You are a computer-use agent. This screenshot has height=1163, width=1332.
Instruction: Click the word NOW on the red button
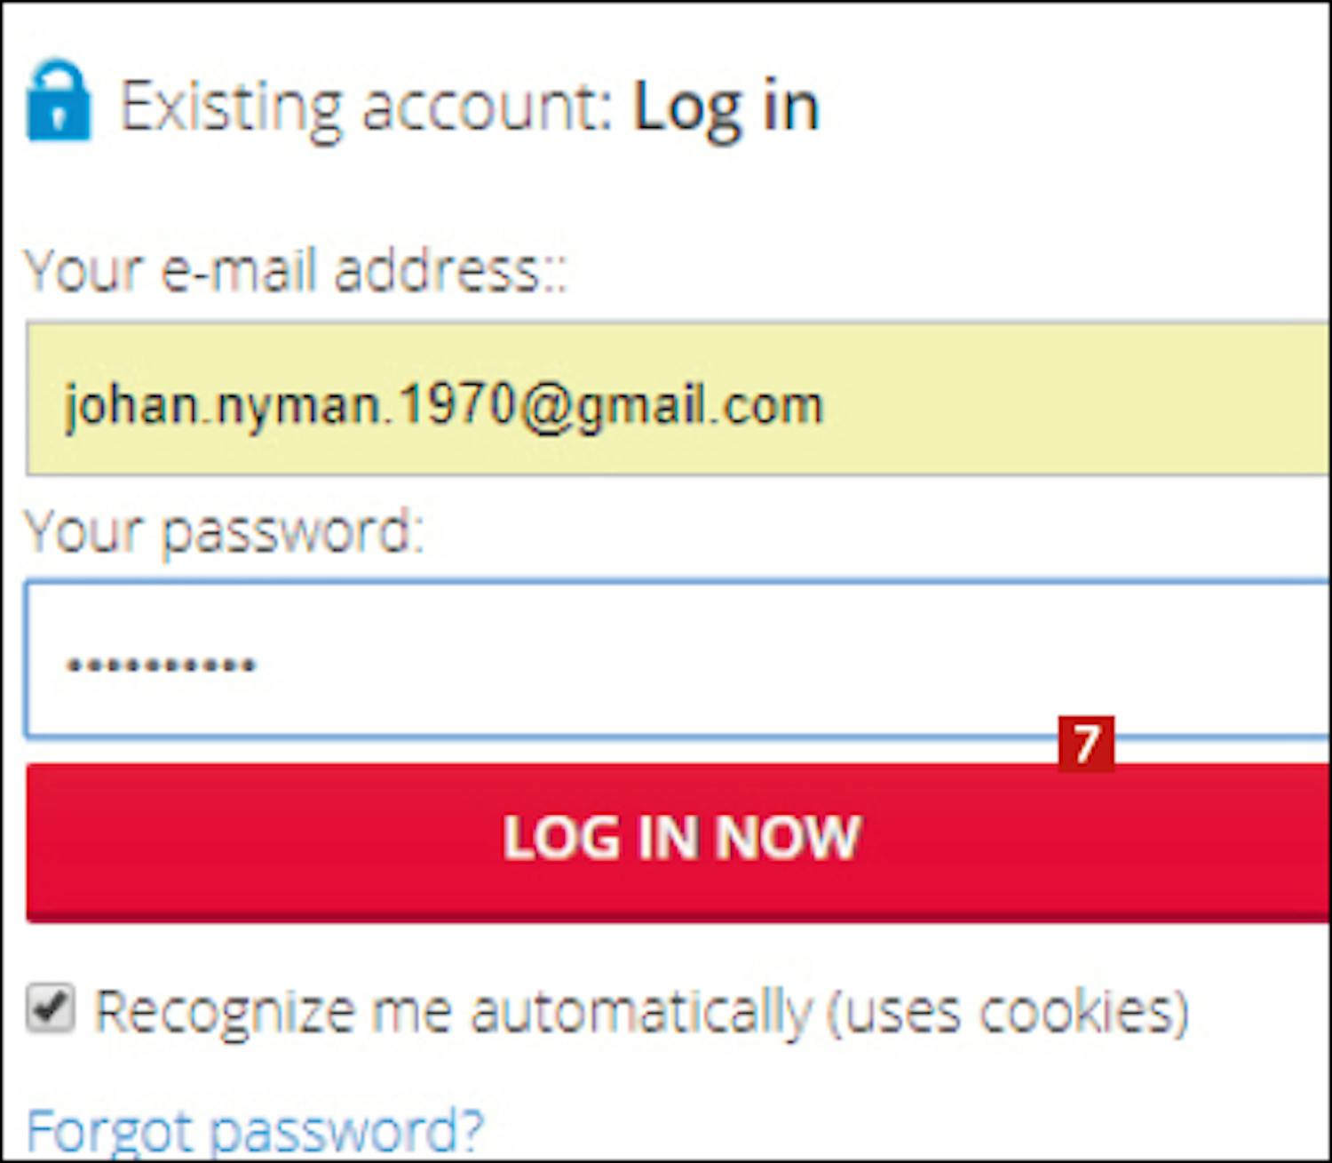pyautogui.click(x=787, y=837)
